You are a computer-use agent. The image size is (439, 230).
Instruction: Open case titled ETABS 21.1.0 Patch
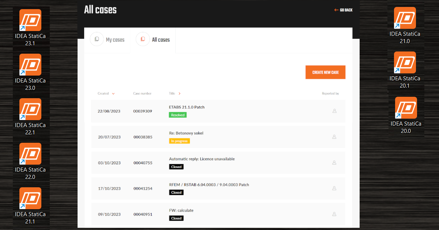point(187,107)
